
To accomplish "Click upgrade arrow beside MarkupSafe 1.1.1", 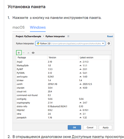I will tap(80, 65).
